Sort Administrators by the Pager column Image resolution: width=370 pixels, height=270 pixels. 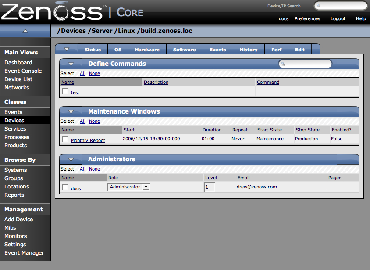[x=334, y=178]
